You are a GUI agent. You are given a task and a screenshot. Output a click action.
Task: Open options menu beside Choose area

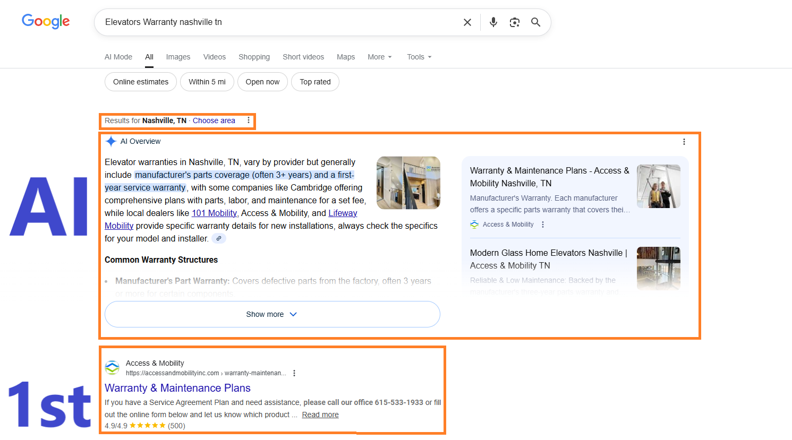[x=249, y=120]
